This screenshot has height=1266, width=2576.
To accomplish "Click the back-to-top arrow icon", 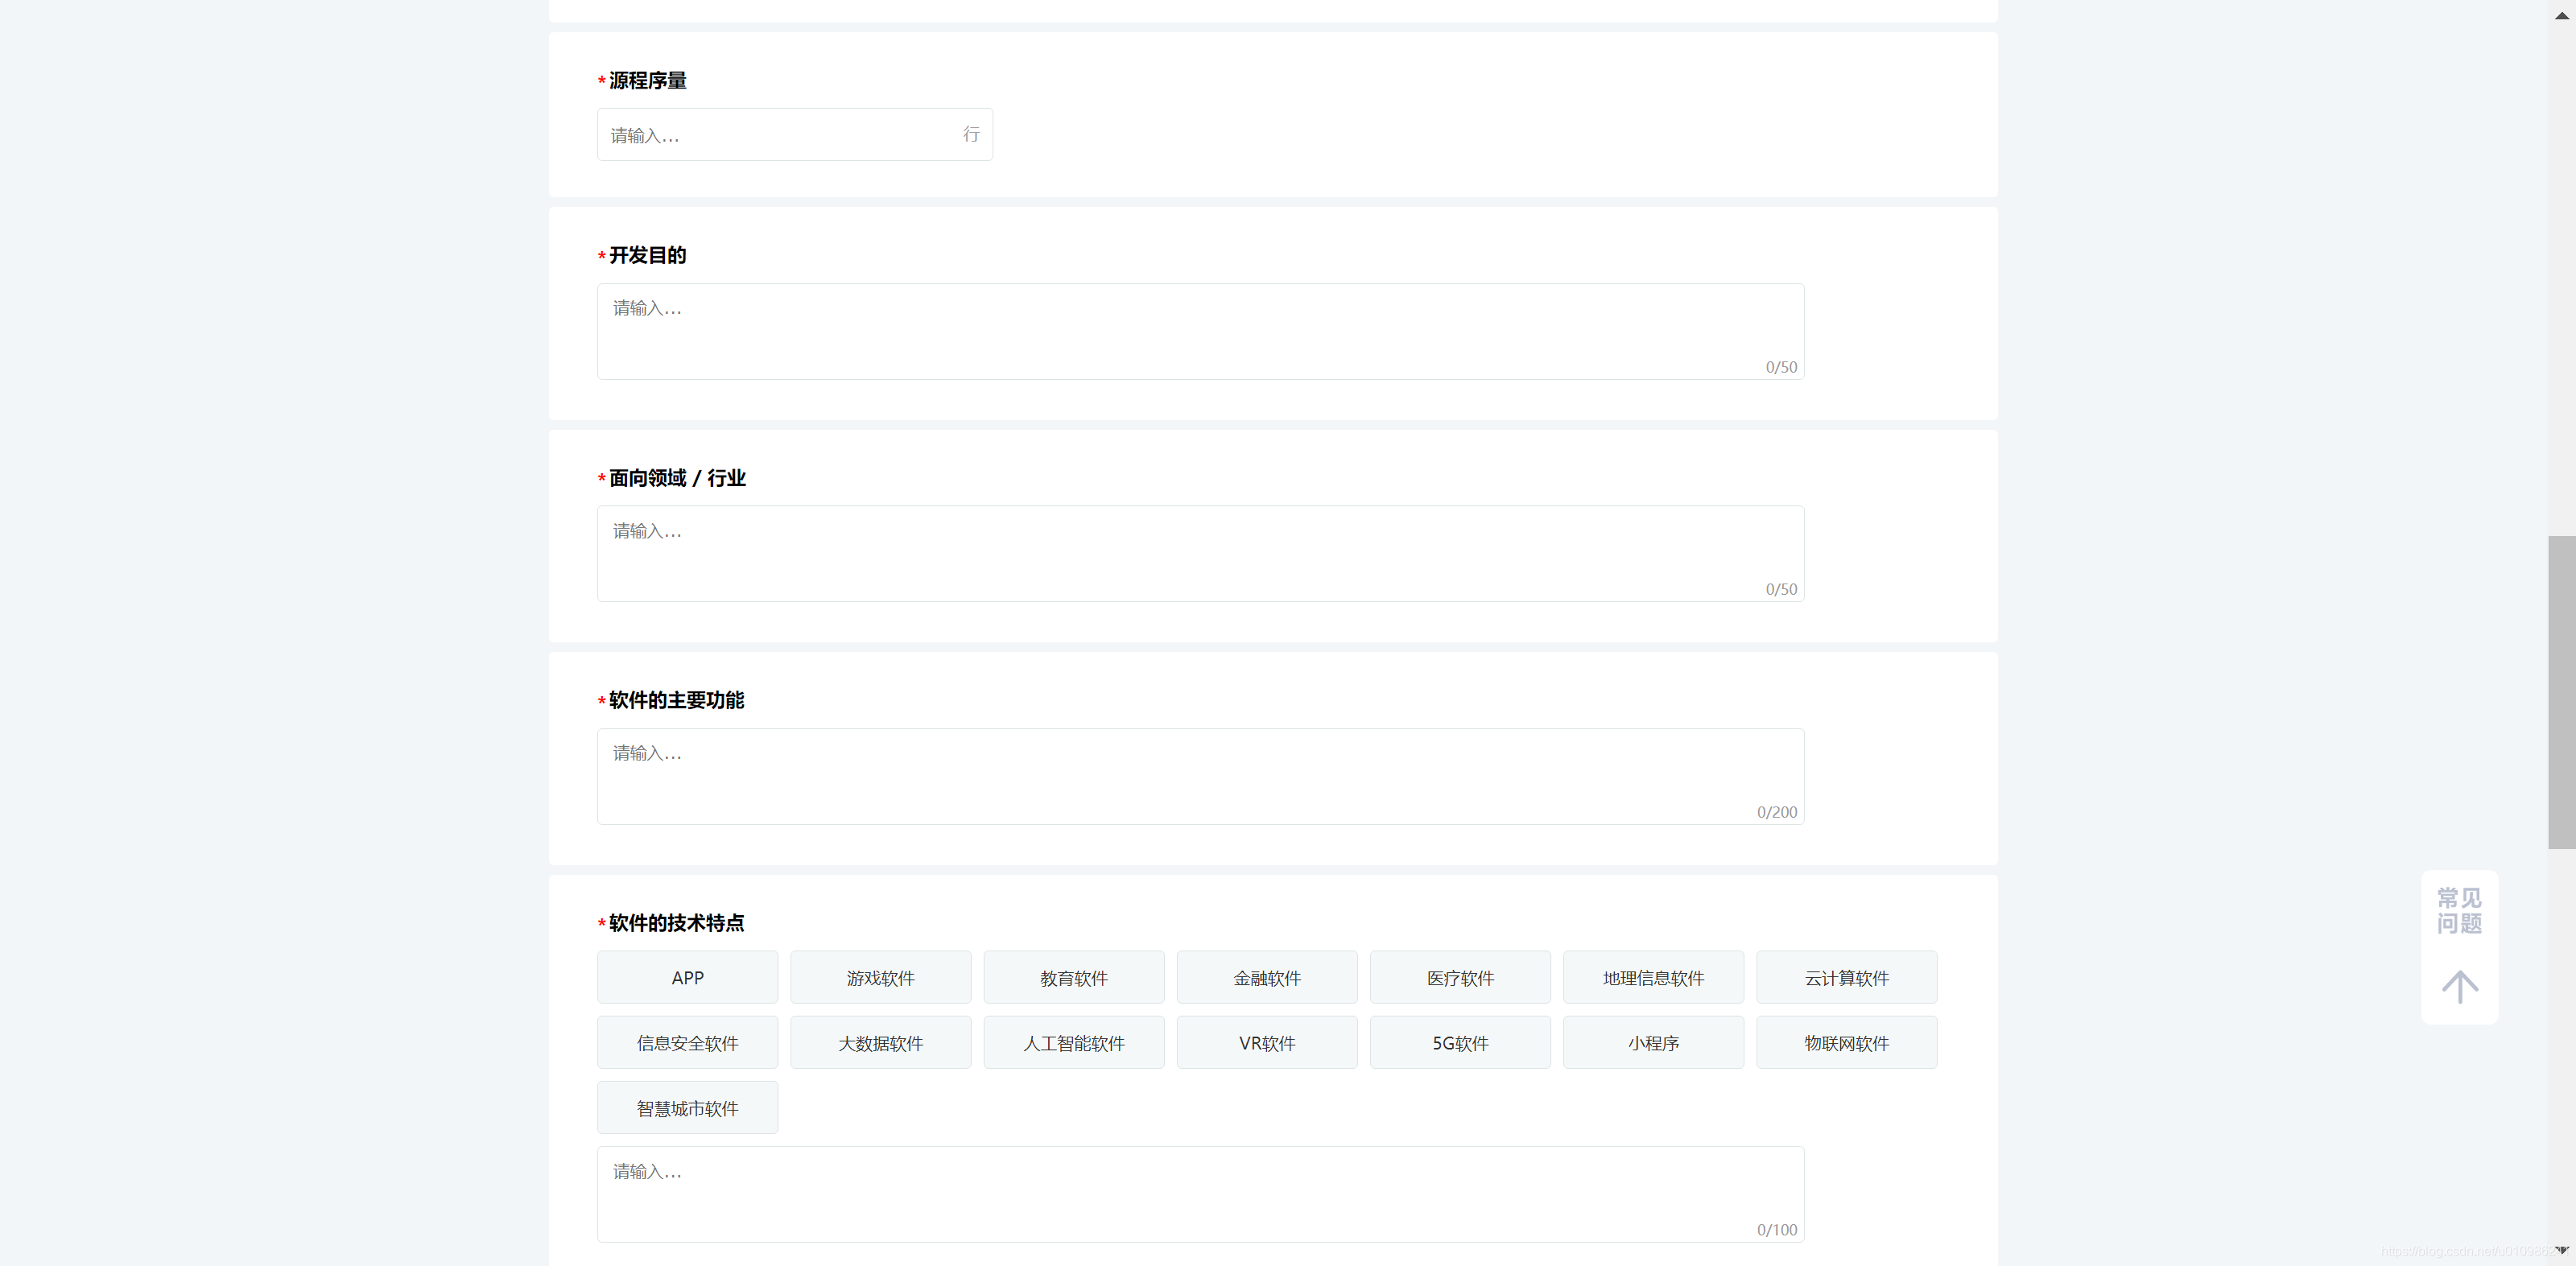I will click(2459, 986).
